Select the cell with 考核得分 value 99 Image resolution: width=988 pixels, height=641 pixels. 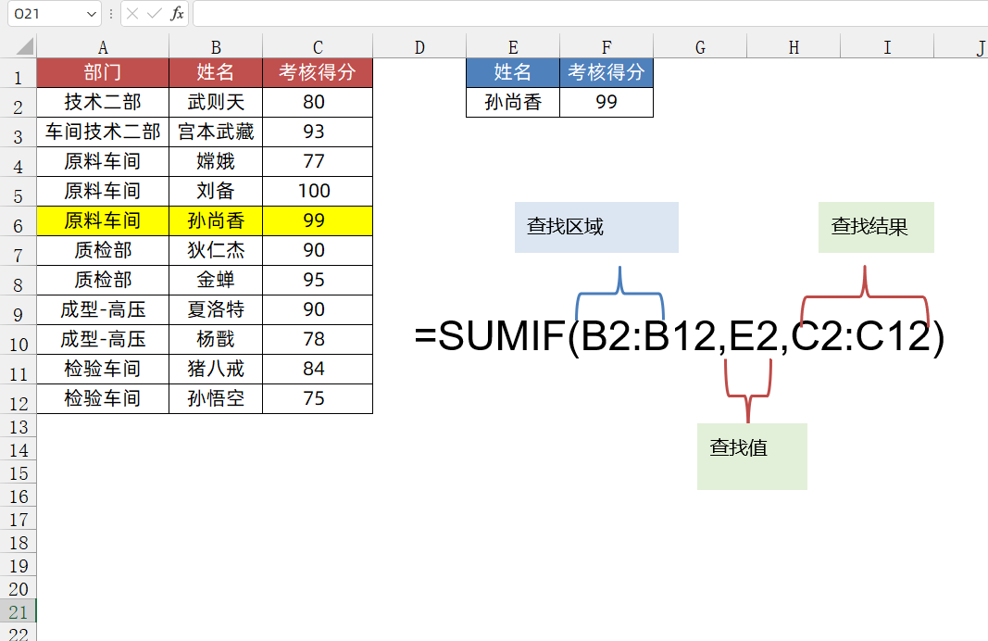coord(607,103)
